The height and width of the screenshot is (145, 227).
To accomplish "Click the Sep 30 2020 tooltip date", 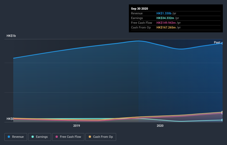I will (139, 9).
